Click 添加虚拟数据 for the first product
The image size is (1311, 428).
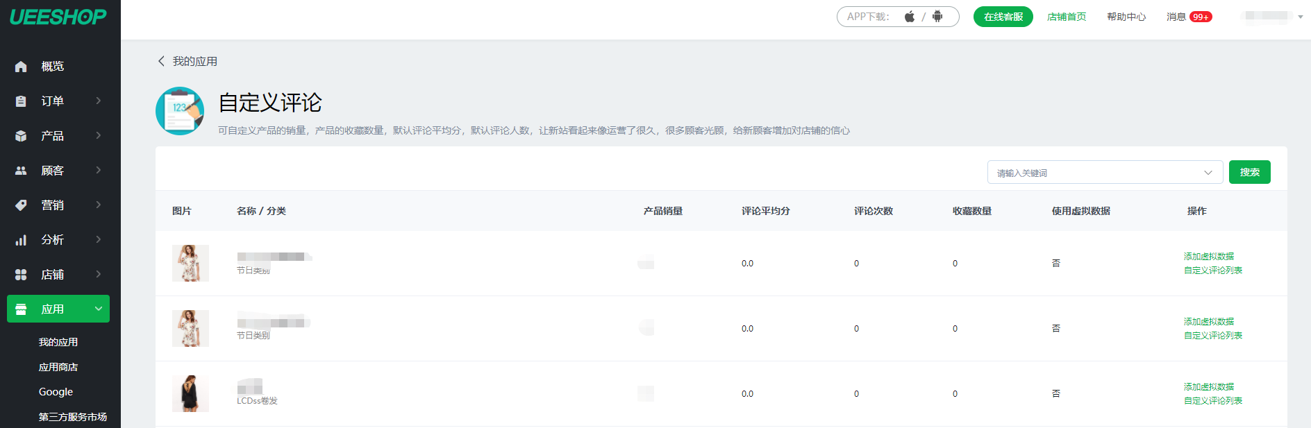tap(1209, 256)
